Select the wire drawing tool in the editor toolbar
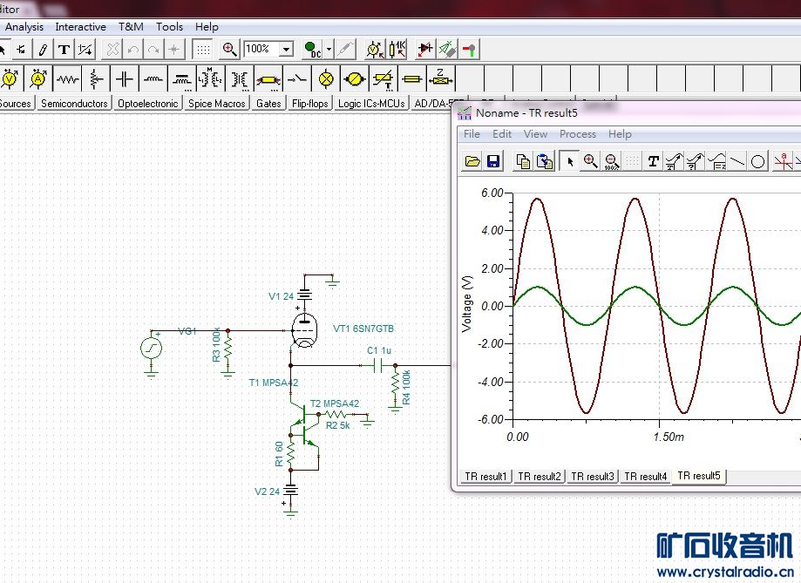Screen dimensions: 801x583 pos(21,49)
